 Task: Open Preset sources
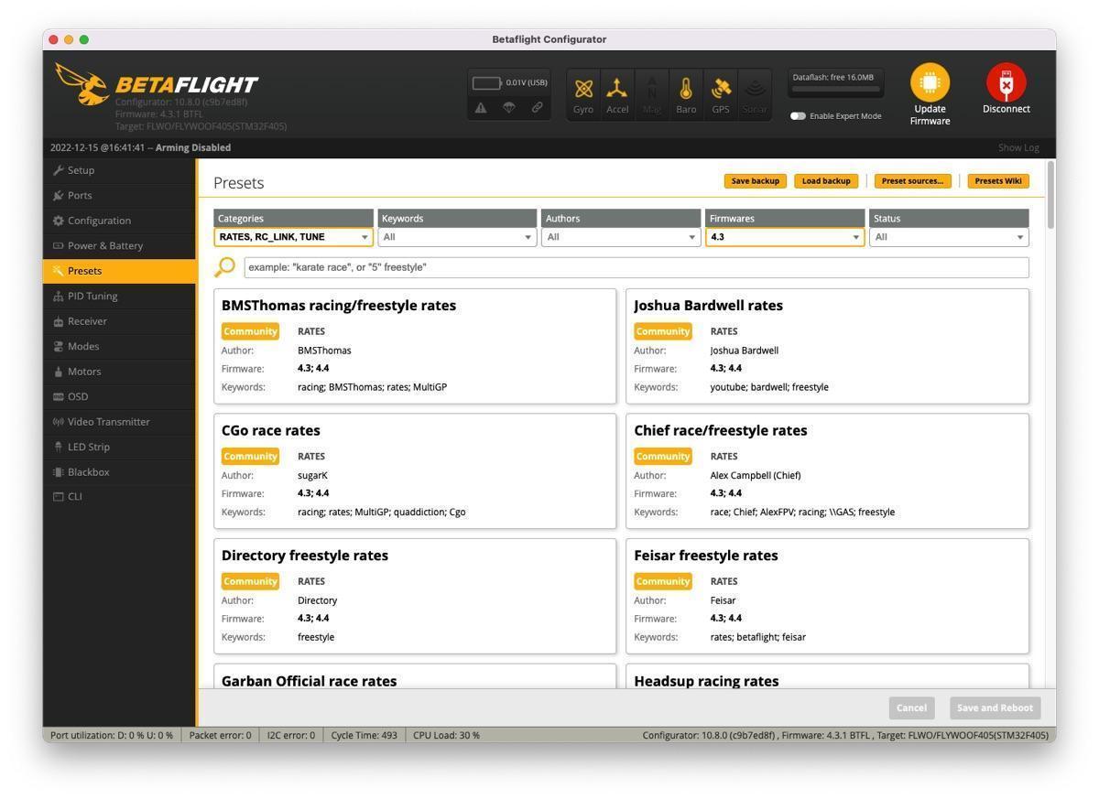tap(912, 181)
